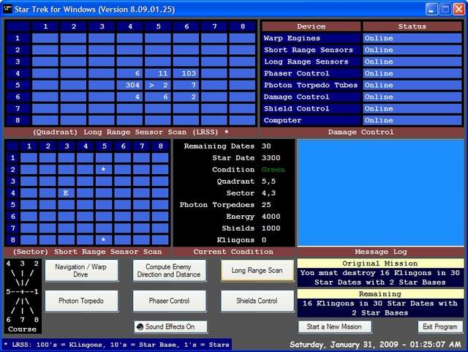The height and width of the screenshot is (352, 468).
Task: Click Photon Torpedoes value 25
Action: pos(266,205)
